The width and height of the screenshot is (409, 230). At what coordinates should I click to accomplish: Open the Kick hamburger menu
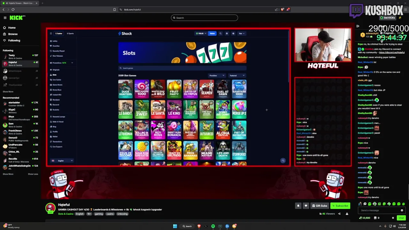click(x=5, y=18)
